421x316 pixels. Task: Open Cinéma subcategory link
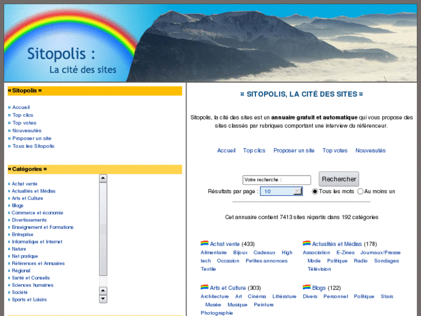(x=257, y=296)
